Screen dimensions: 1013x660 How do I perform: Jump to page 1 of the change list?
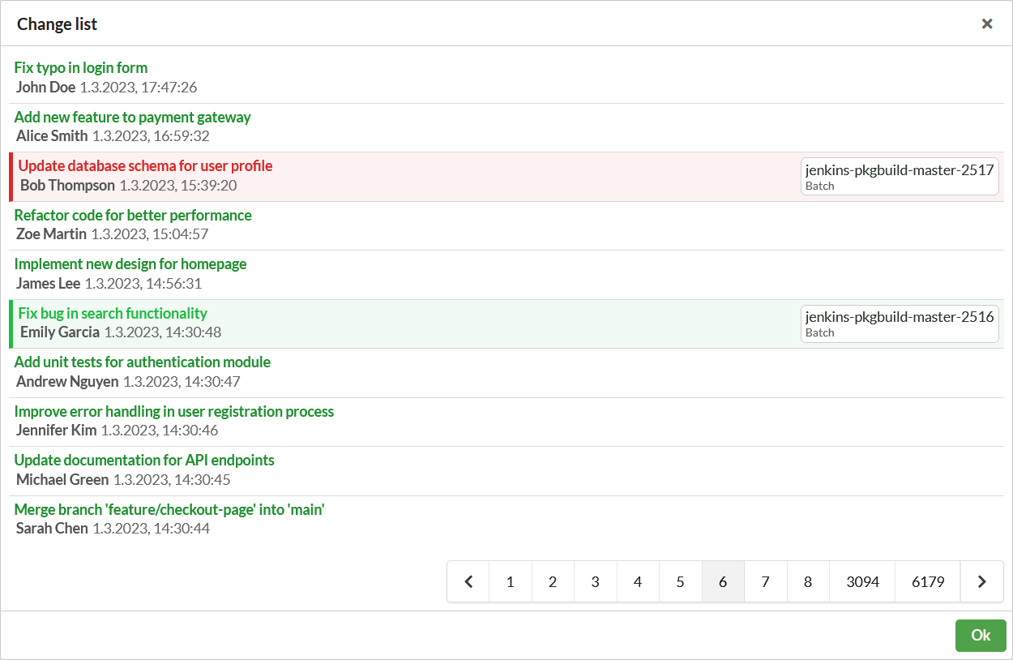[510, 581]
